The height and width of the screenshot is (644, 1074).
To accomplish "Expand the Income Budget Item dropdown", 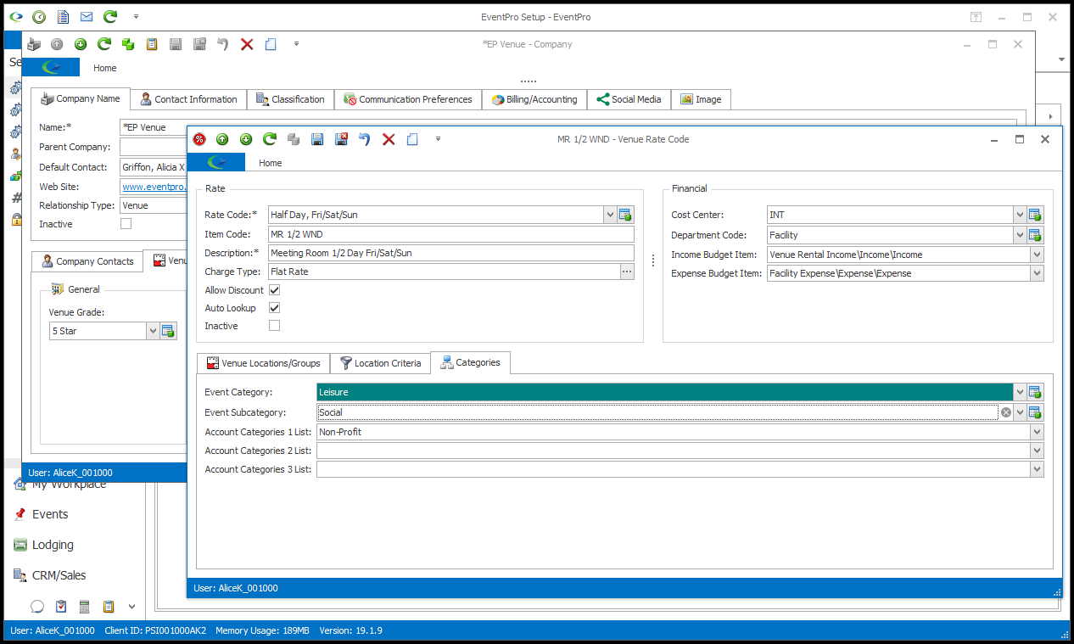I will (1037, 255).
